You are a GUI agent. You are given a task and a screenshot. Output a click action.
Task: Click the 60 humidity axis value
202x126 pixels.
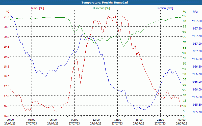click(x=185, y=53)
